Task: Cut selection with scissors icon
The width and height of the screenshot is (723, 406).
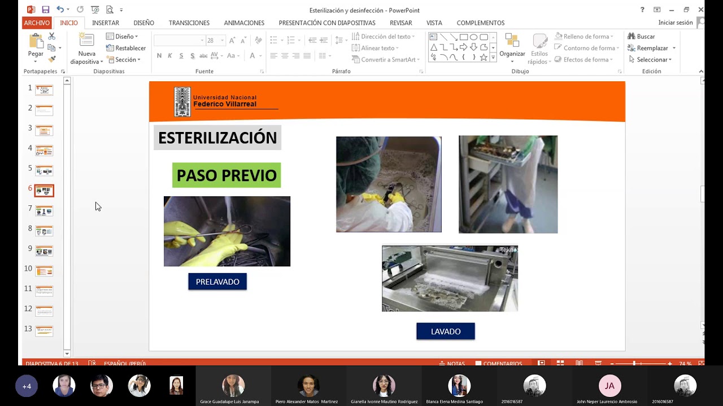Action: (x=52, y=36)
